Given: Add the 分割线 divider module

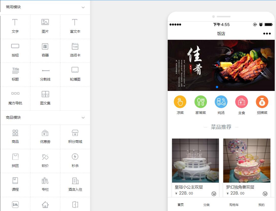Looking at the screenshot, I should pyautogui.click(x=45, y=74).
